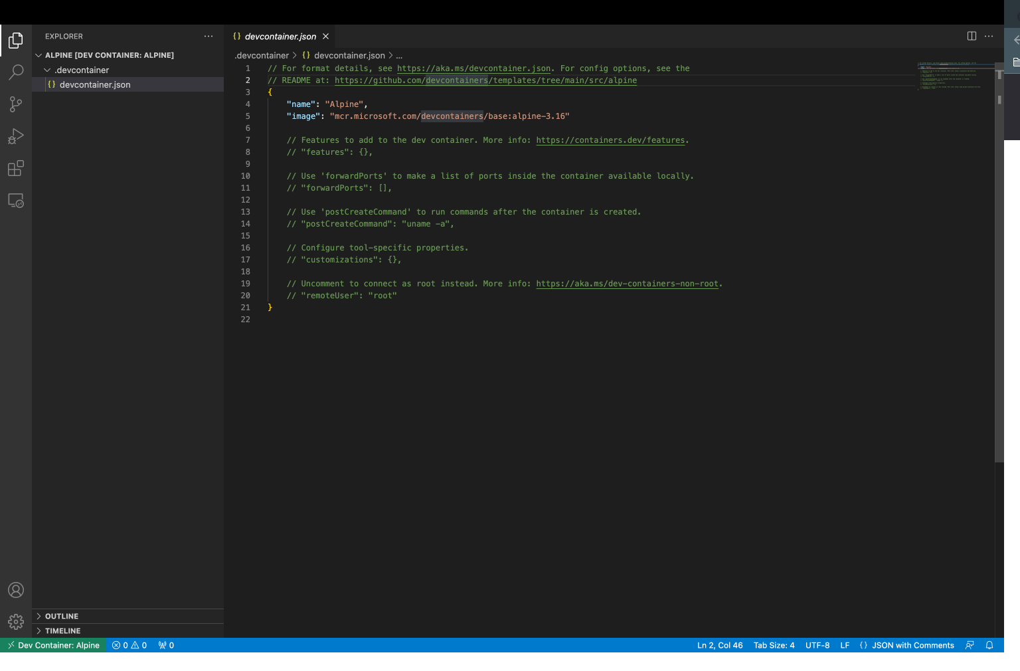Open the Source Control view

[x=16, y=104]
